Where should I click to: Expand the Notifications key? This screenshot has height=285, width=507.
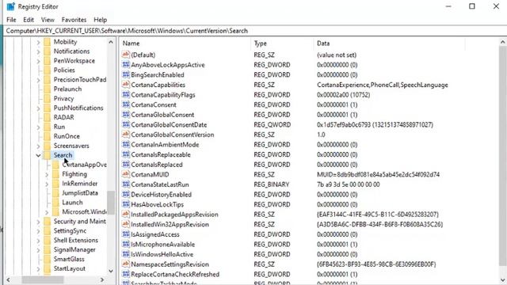click(38, 51)
